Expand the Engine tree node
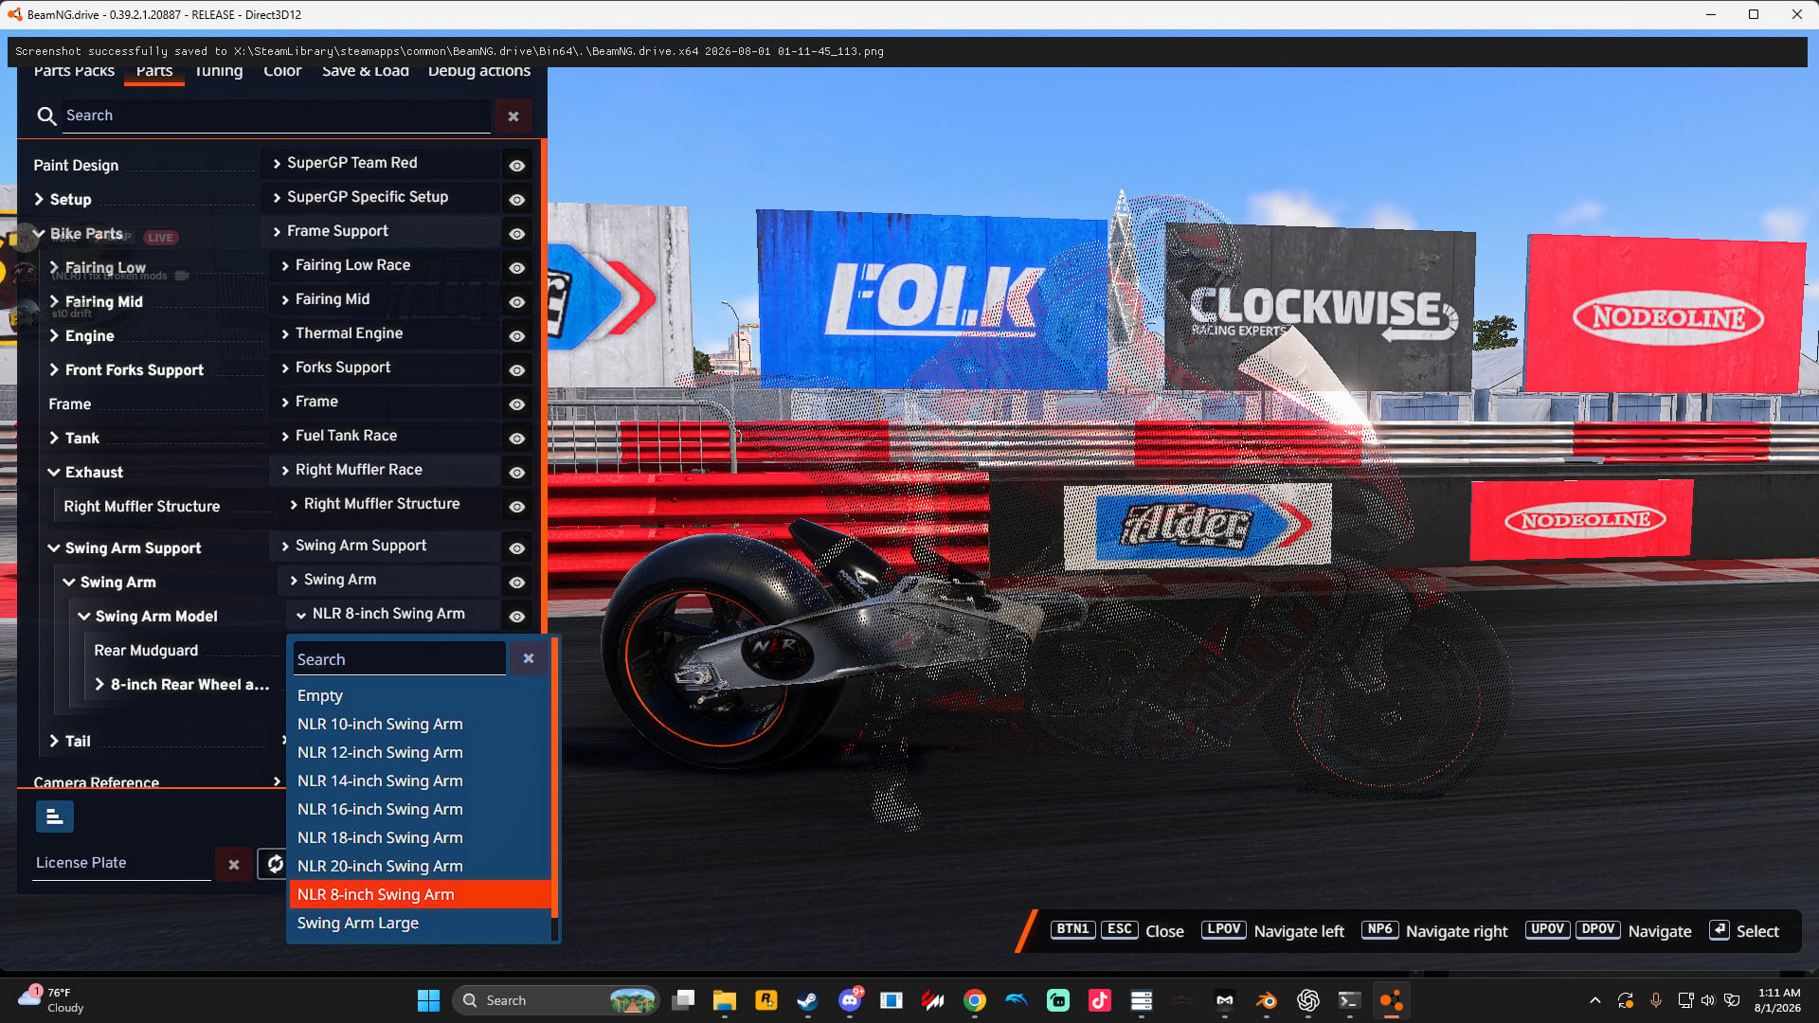 (x=54, y=335)
